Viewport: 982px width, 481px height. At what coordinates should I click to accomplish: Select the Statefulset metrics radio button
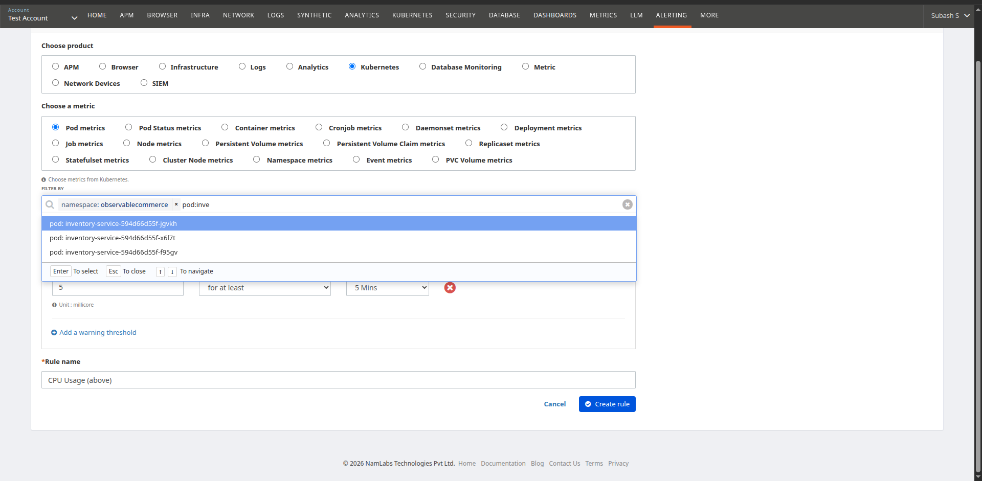[55, 159]
